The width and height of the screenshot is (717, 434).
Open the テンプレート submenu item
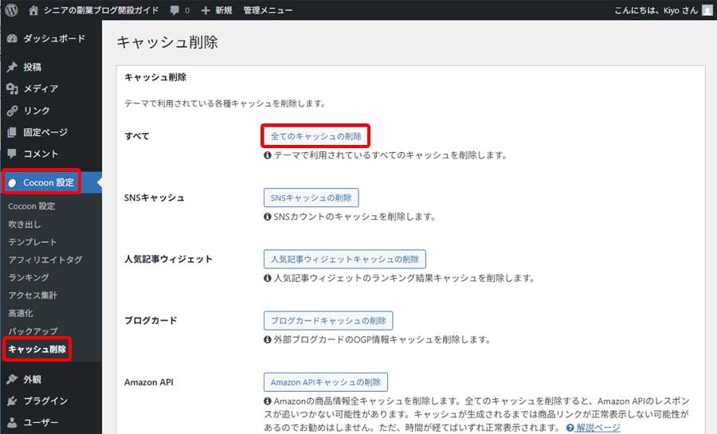[32, 242]
